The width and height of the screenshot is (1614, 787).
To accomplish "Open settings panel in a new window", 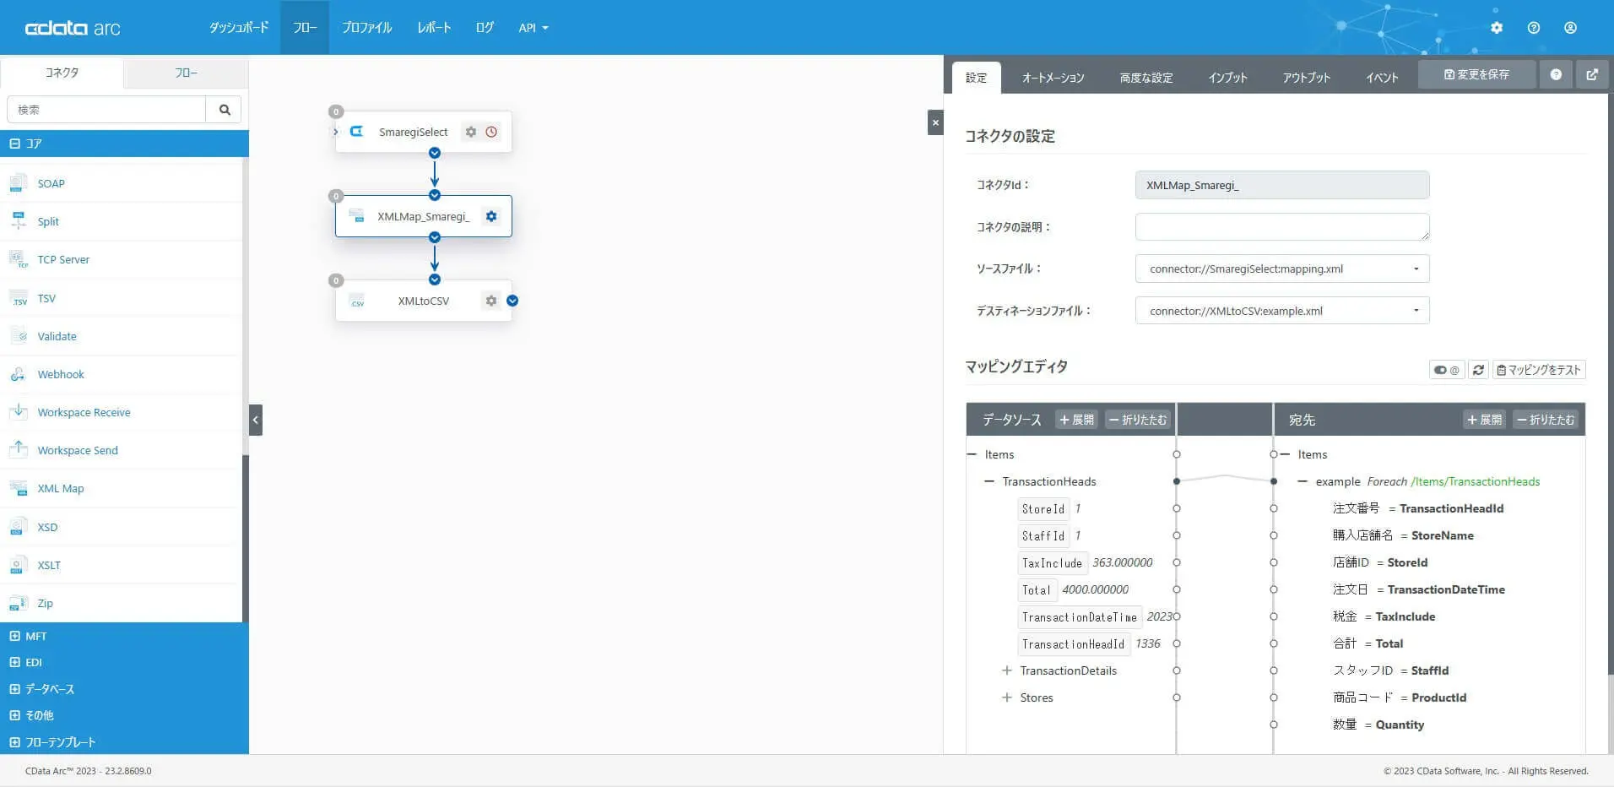I will (1592, 74).
